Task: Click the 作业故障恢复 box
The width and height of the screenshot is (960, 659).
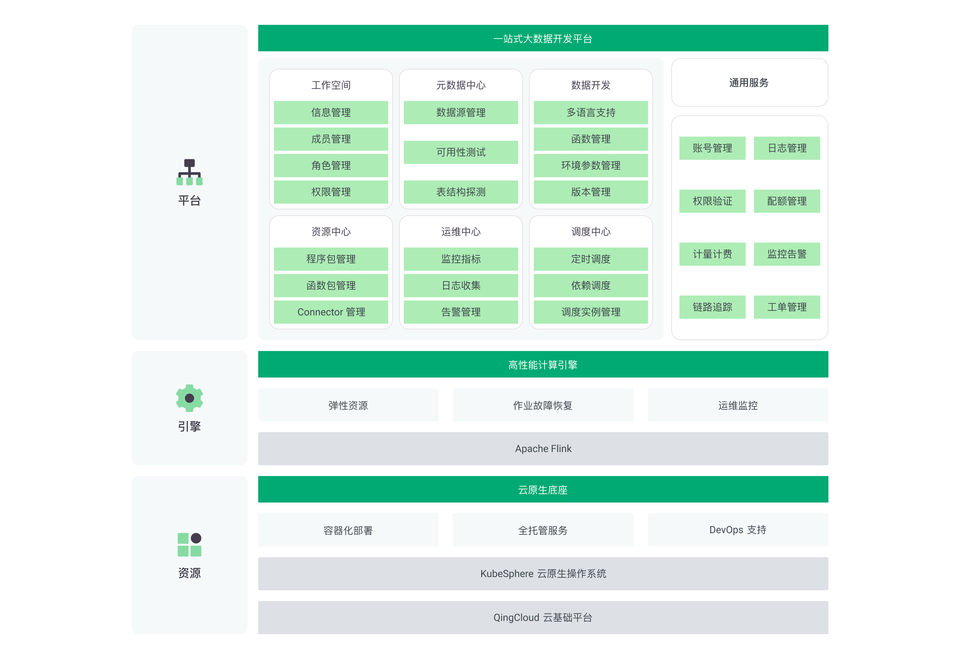Action: (x=543, y=405)
